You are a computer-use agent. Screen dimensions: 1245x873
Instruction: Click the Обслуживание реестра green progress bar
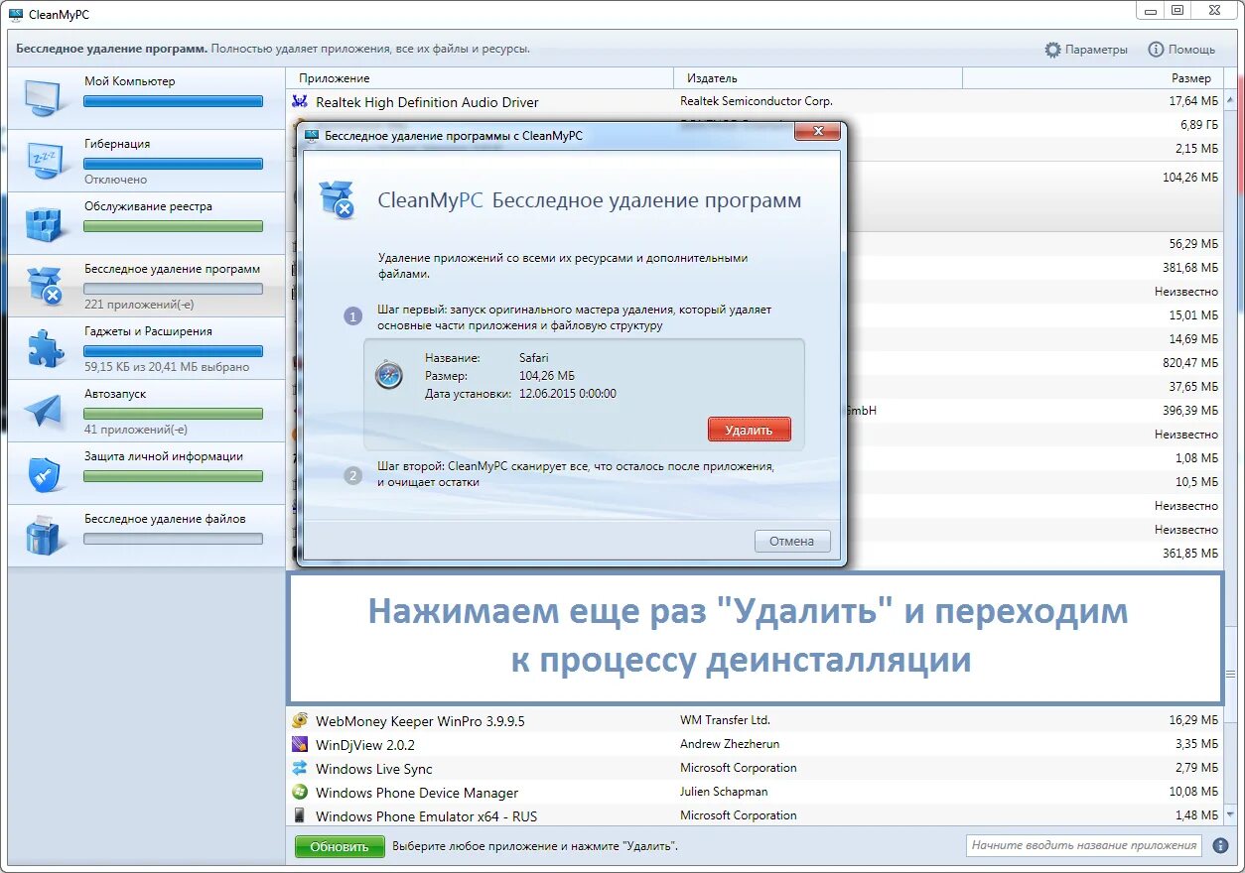[174, 226]
